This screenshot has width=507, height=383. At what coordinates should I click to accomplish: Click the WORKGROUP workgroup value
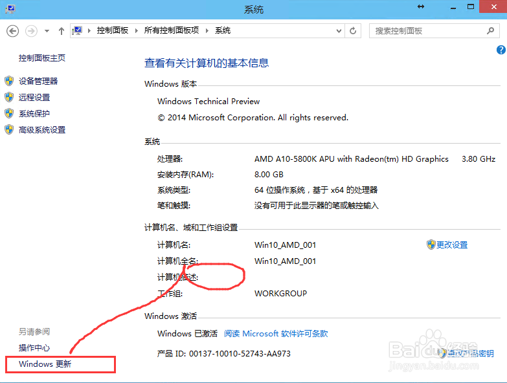(280, 294)
